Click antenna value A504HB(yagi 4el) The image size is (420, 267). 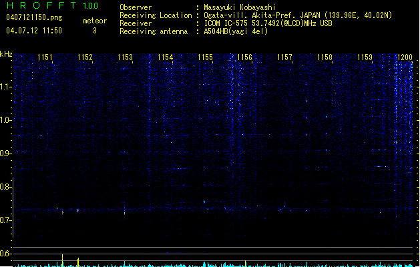pos(236,31)
